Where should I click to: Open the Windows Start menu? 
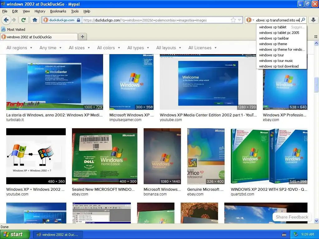15,234
